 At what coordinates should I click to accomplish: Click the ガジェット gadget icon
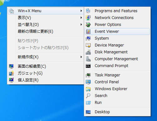(11, 73)
